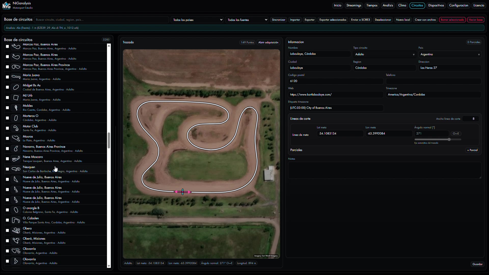Image resolution: width=489 pixels, height=275 pixels.
Task: Open the Todos los paises dropdown
Action: point(197,20)
